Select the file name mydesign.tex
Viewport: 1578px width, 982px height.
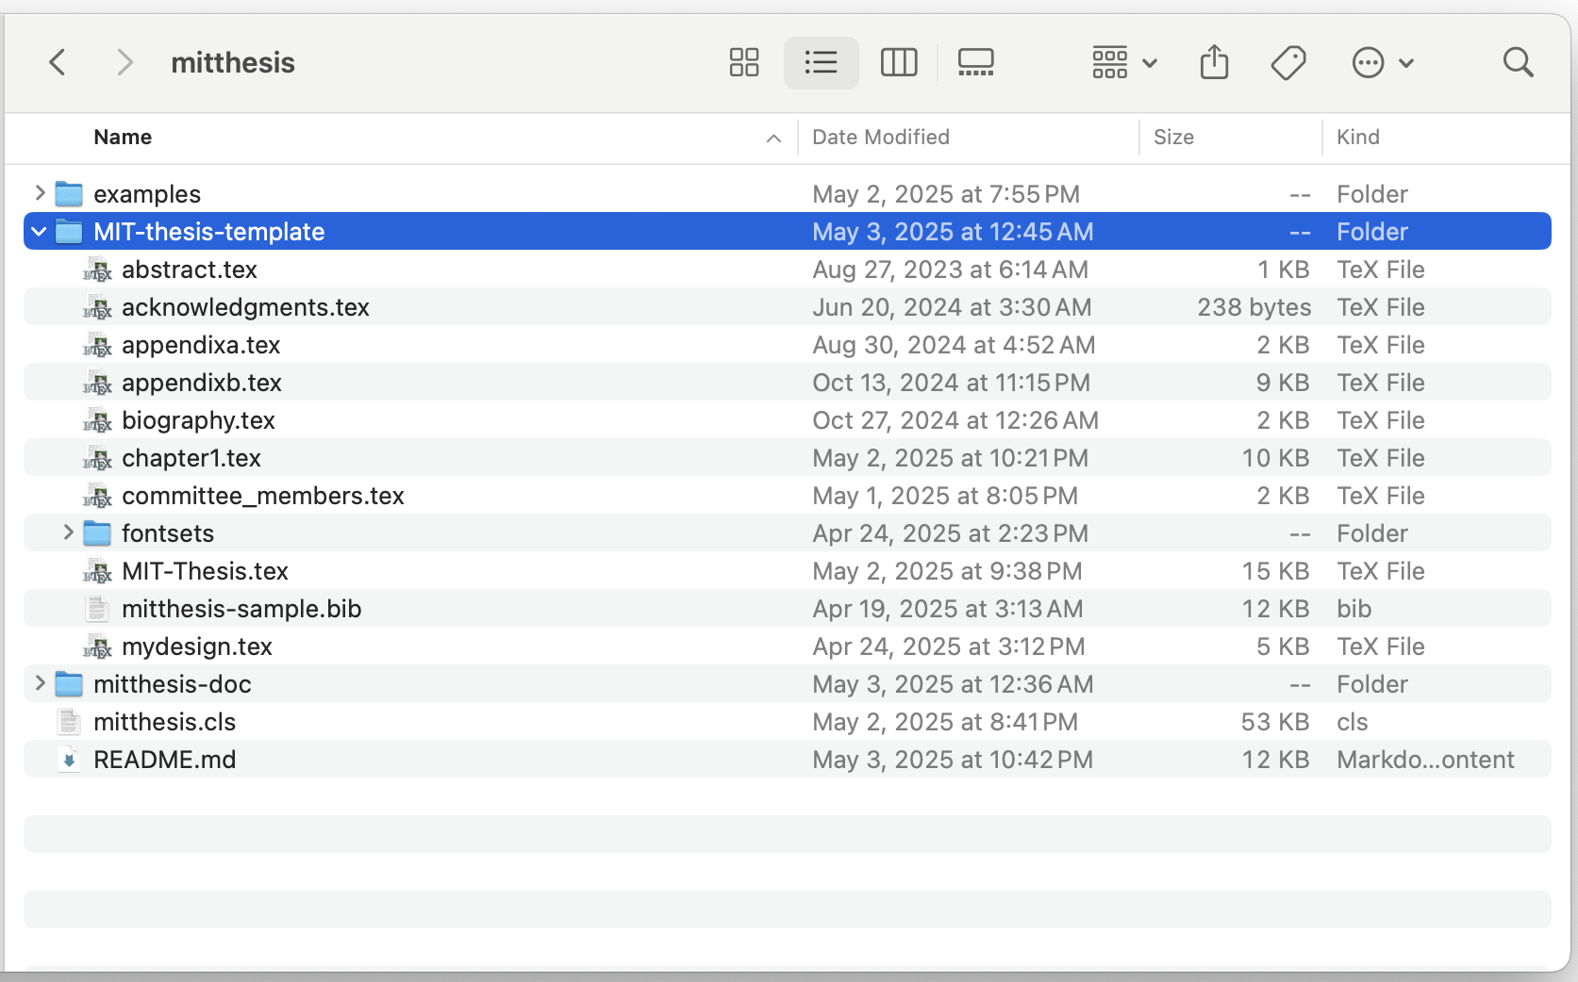tap(197, 646)
